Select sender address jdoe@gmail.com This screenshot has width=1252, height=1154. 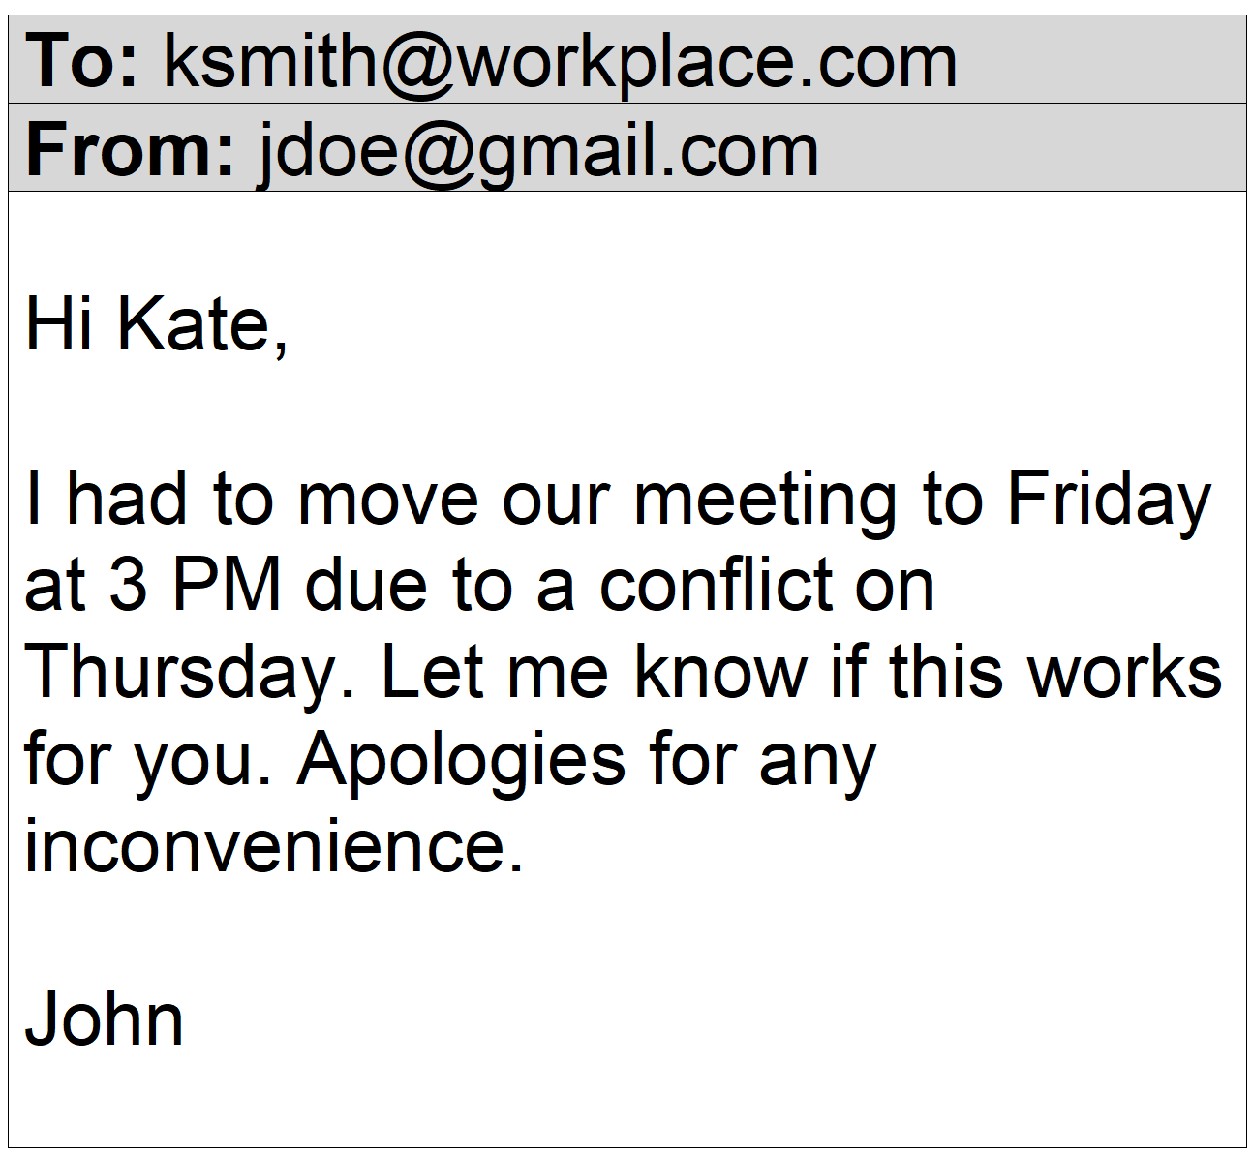tap(538, 153)
